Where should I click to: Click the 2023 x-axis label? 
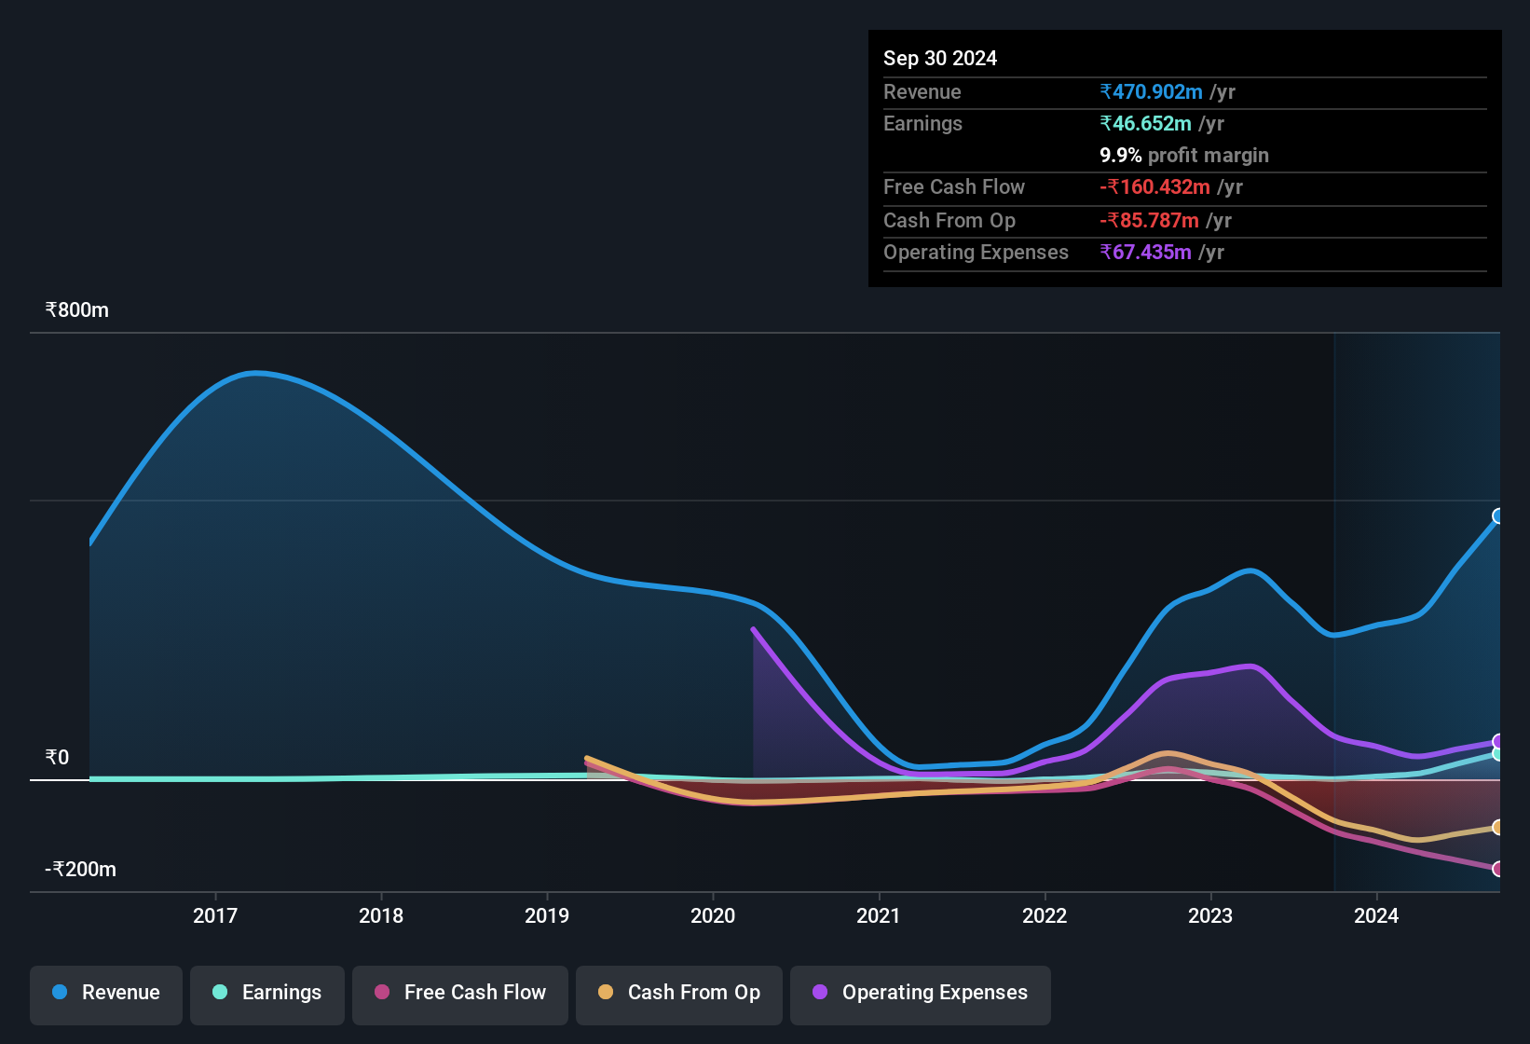1210,915
